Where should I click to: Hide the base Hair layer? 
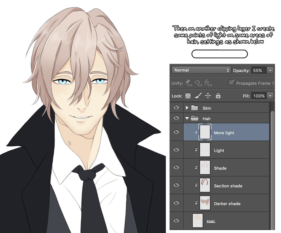click(176, 220)
